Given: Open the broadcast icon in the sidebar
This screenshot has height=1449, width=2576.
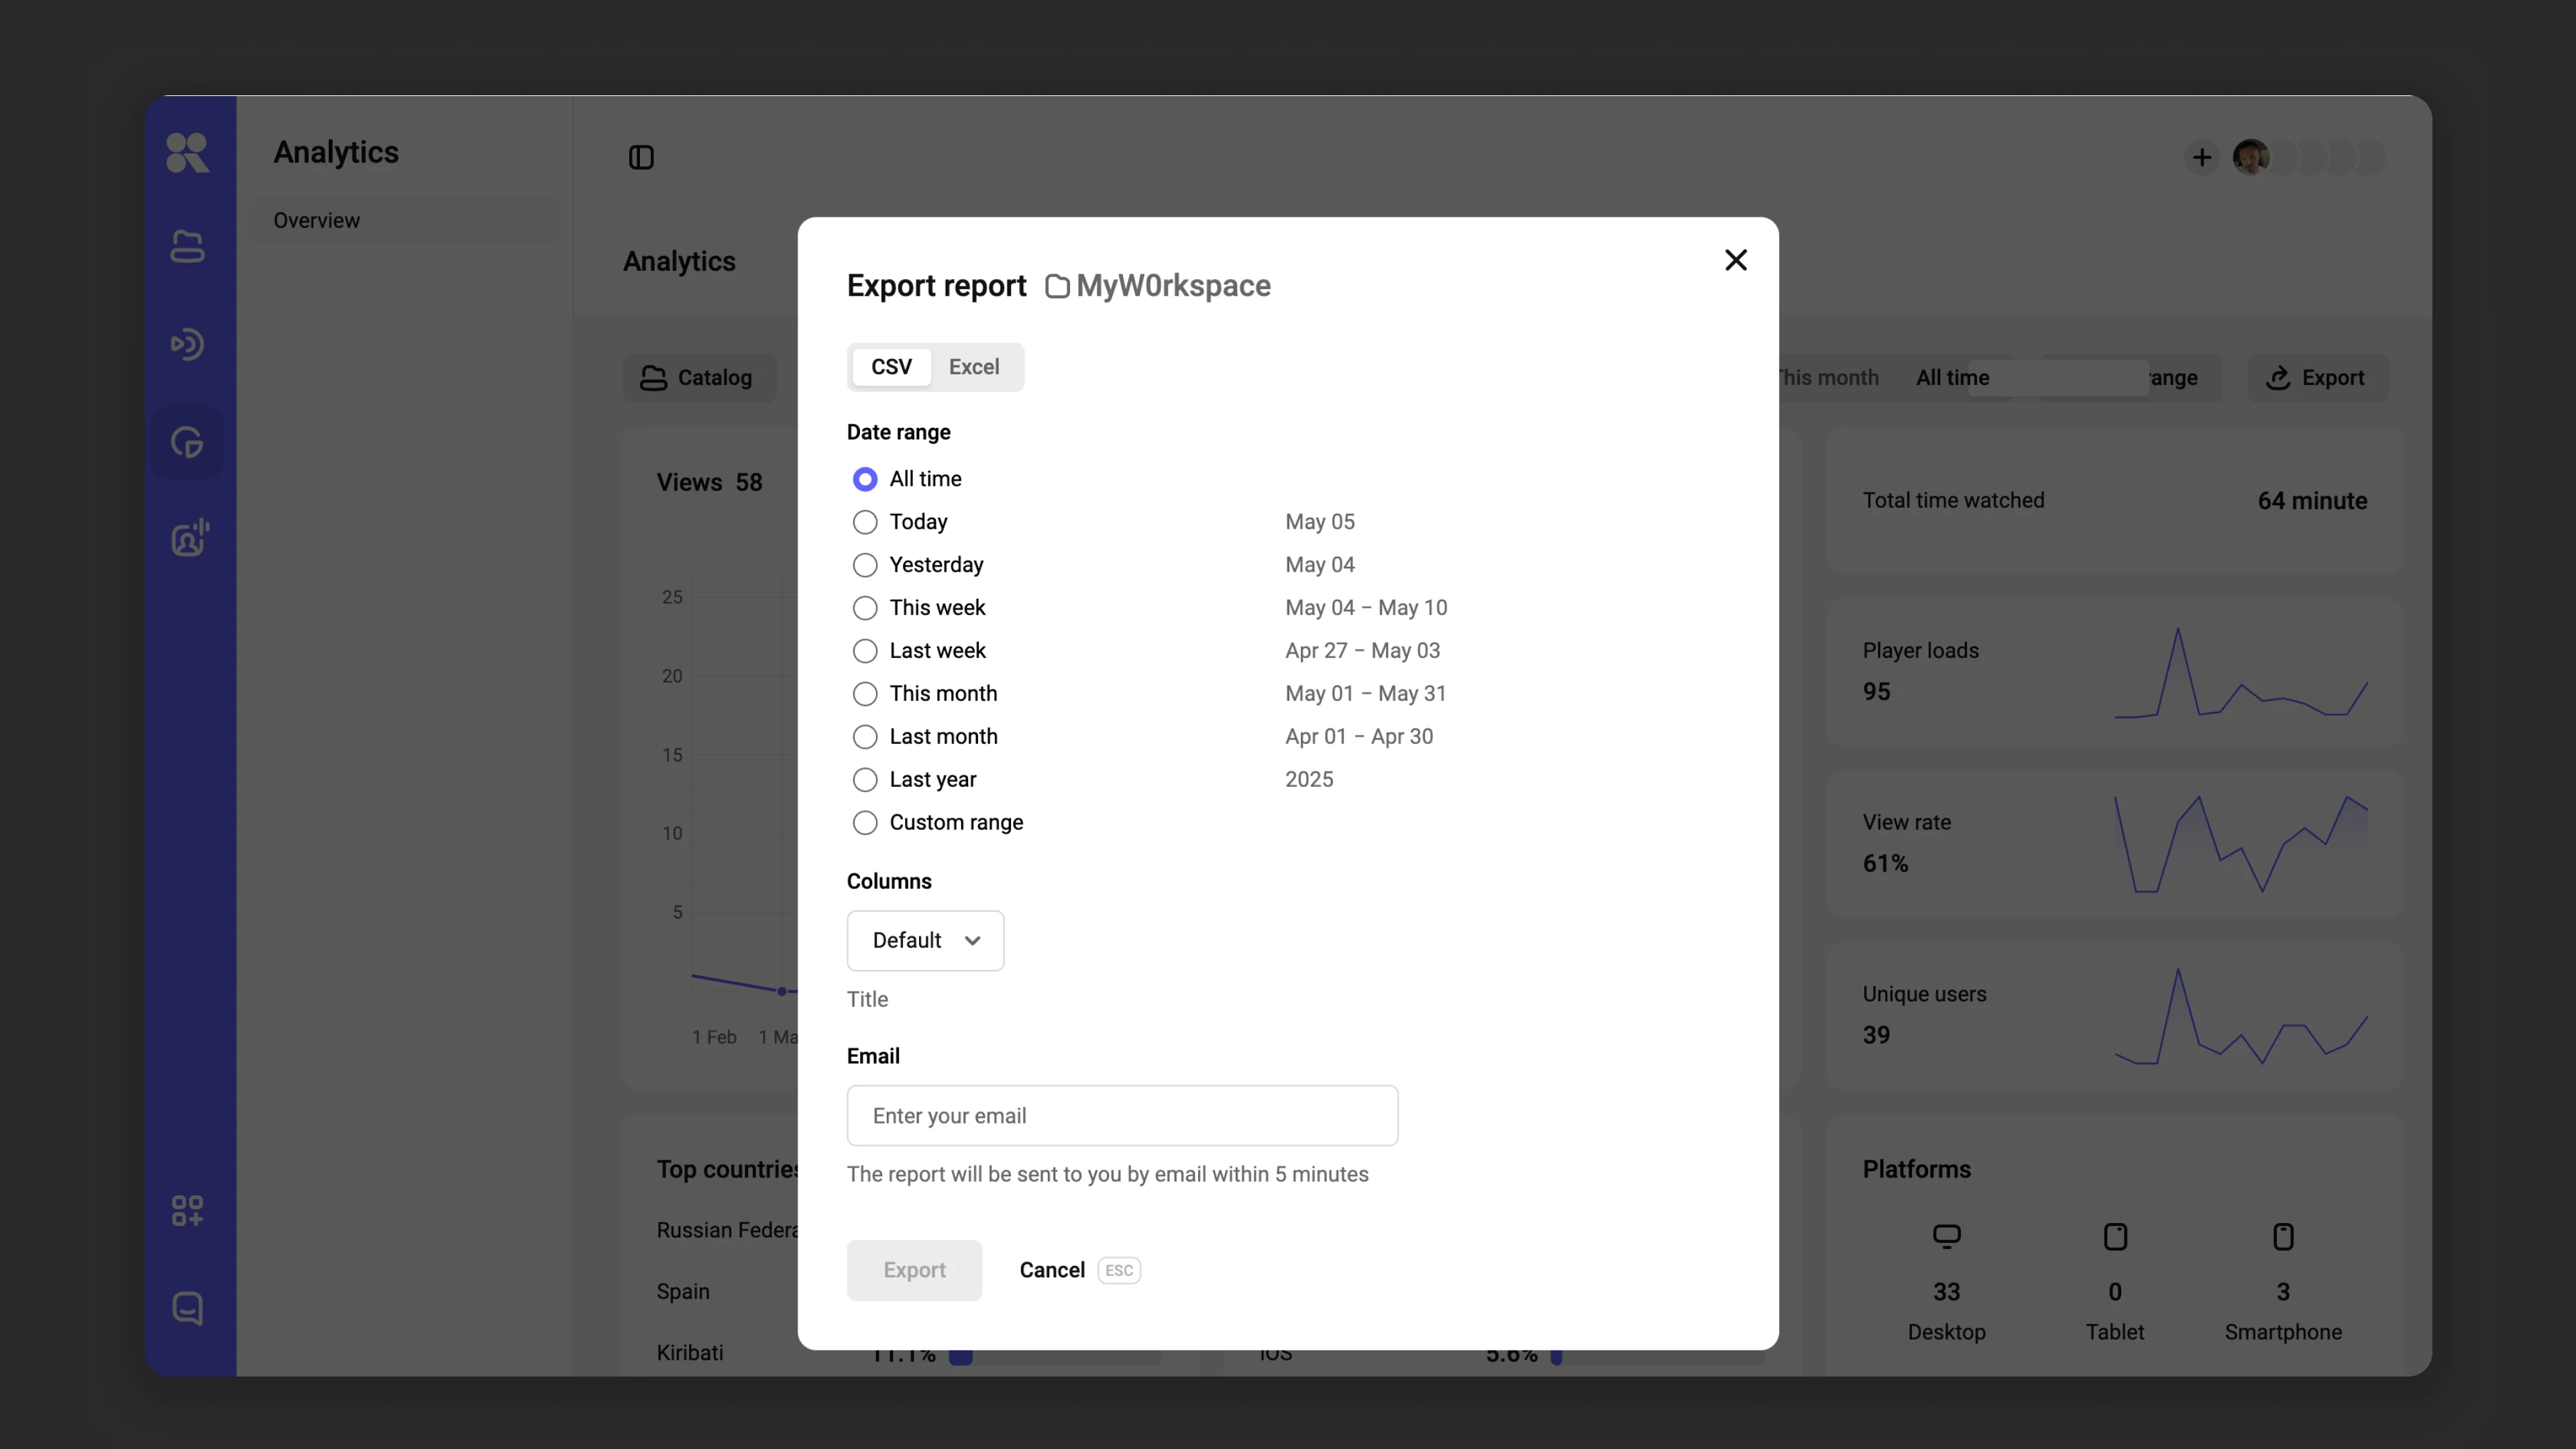Looking at the screenshot, I should (187, 344).
